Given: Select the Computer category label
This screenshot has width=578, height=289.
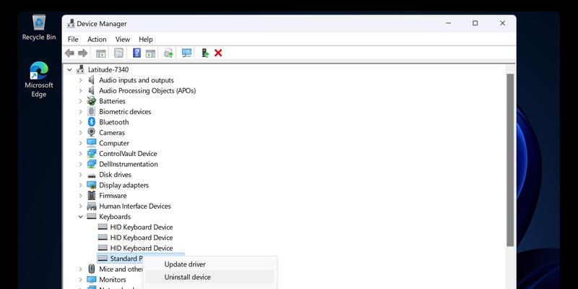Looking at the screenshot, I should pyautogui.click(x=114, y=143).
